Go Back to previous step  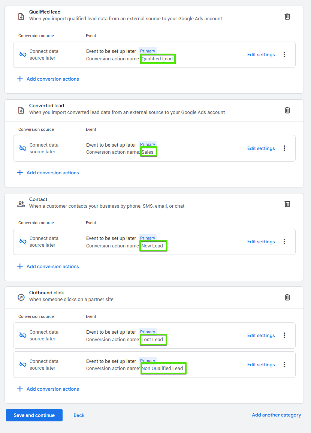click(x=79, y=415)
